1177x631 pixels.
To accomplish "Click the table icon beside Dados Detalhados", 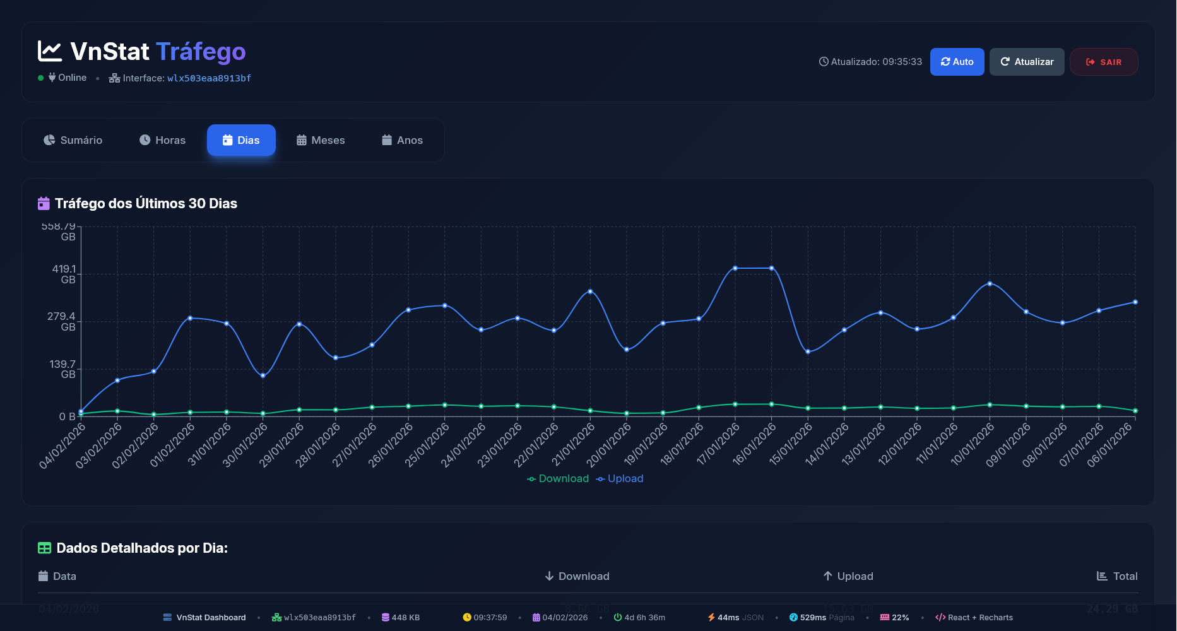I will coord(44,548).
